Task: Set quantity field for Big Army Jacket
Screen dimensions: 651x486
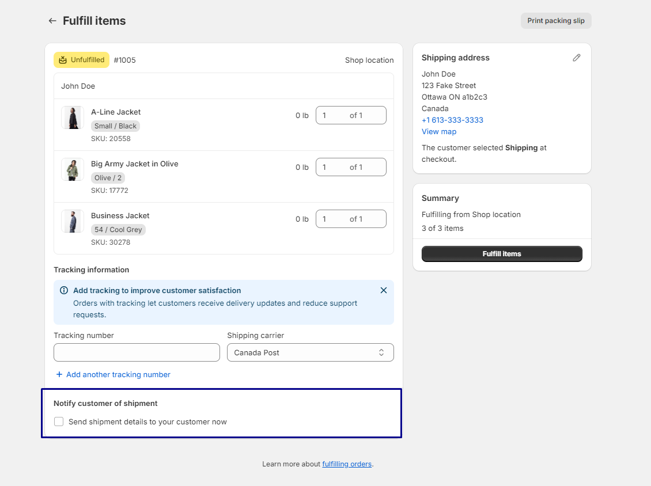Action: (351, 167)
